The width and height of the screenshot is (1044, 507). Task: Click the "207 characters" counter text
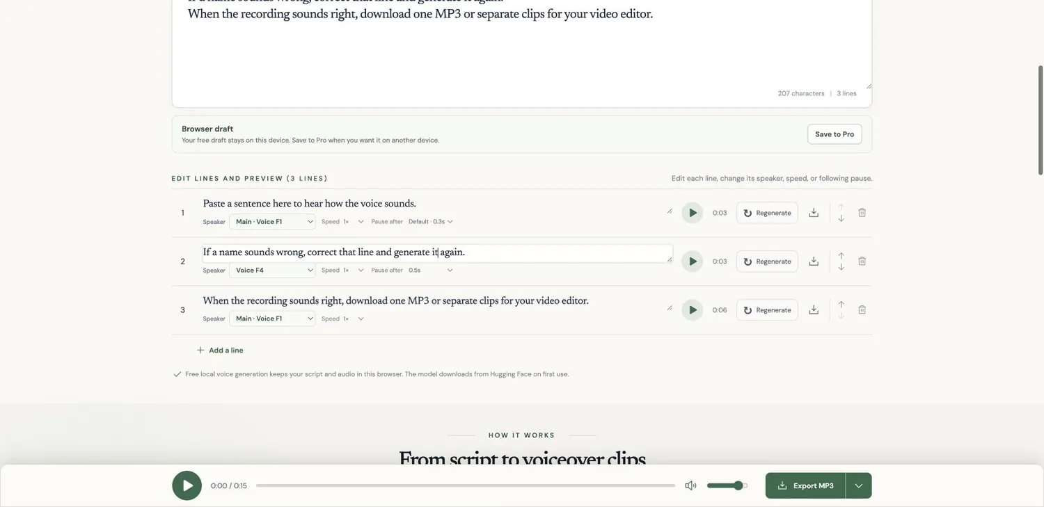(801, 93)
